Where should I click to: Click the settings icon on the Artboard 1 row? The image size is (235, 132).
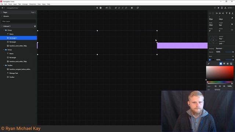35,26
